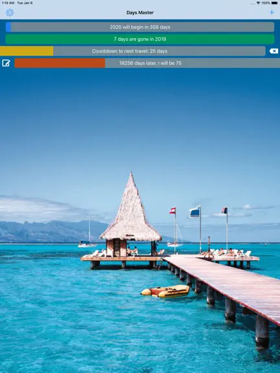Tap the edit pencil icon beside age bar
280x373 pixels.
(6, 63)
